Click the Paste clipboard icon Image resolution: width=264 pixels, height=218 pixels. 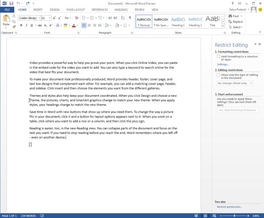pos(6,19)
